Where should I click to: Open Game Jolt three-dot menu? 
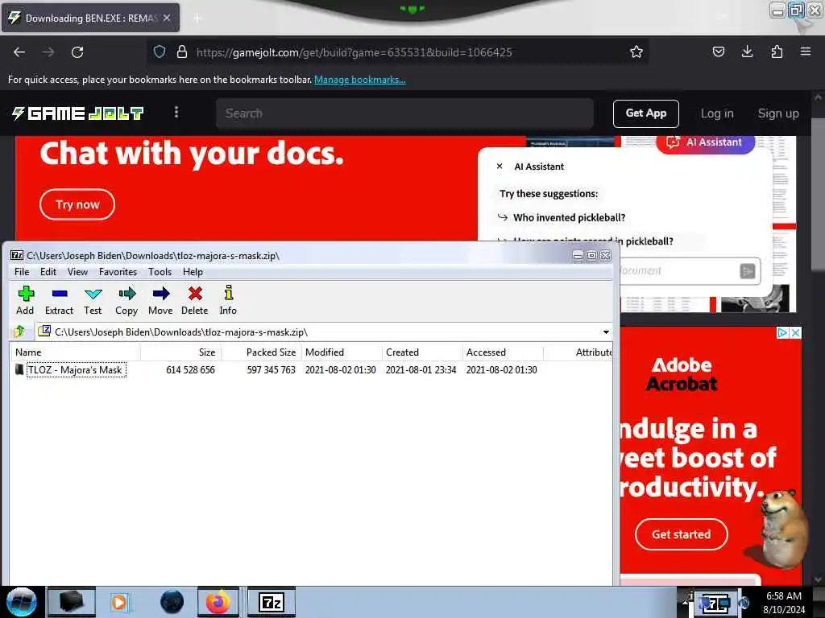point(176,113)
